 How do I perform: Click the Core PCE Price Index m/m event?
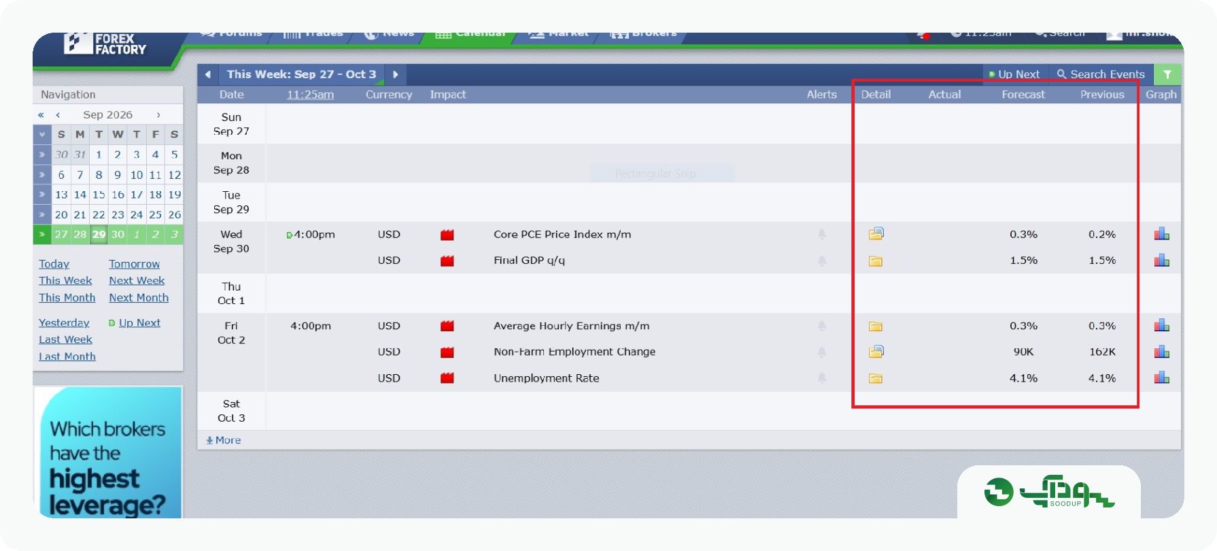(x=562, y=235)
